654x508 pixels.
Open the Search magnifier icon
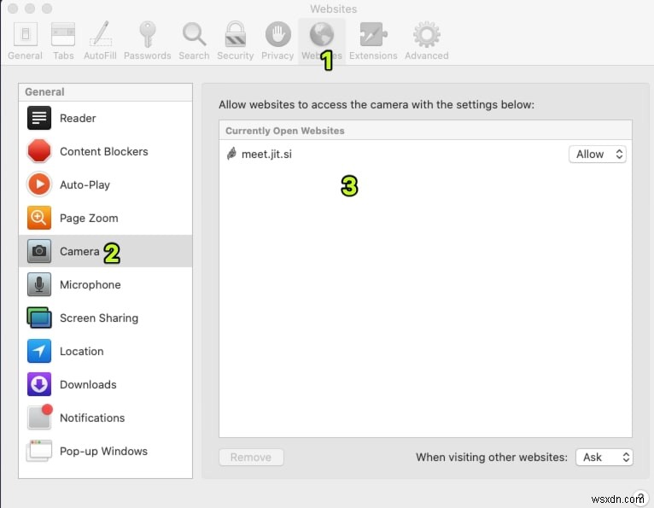(194, 34)
